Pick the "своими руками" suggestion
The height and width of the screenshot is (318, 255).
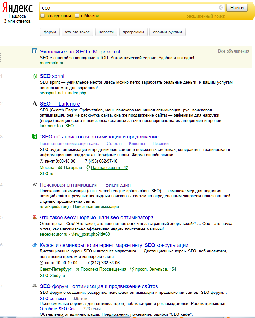[167, 32]
